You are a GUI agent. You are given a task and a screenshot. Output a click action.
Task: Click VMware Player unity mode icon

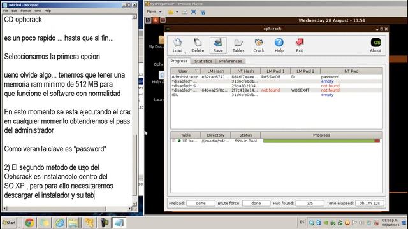203,12
